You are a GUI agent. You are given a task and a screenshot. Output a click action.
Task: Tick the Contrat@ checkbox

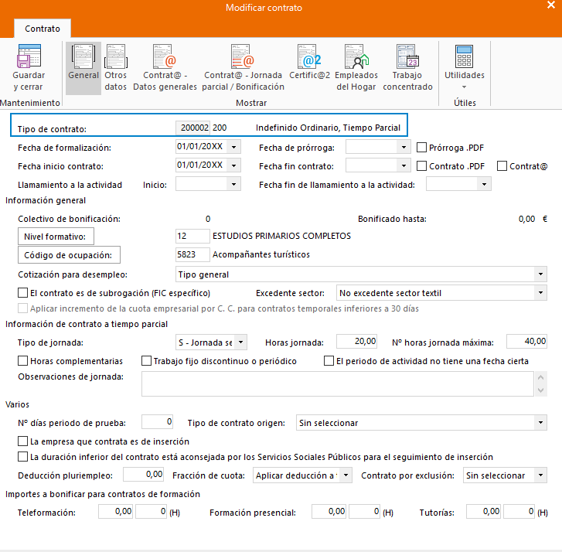(x=502, y=166)
